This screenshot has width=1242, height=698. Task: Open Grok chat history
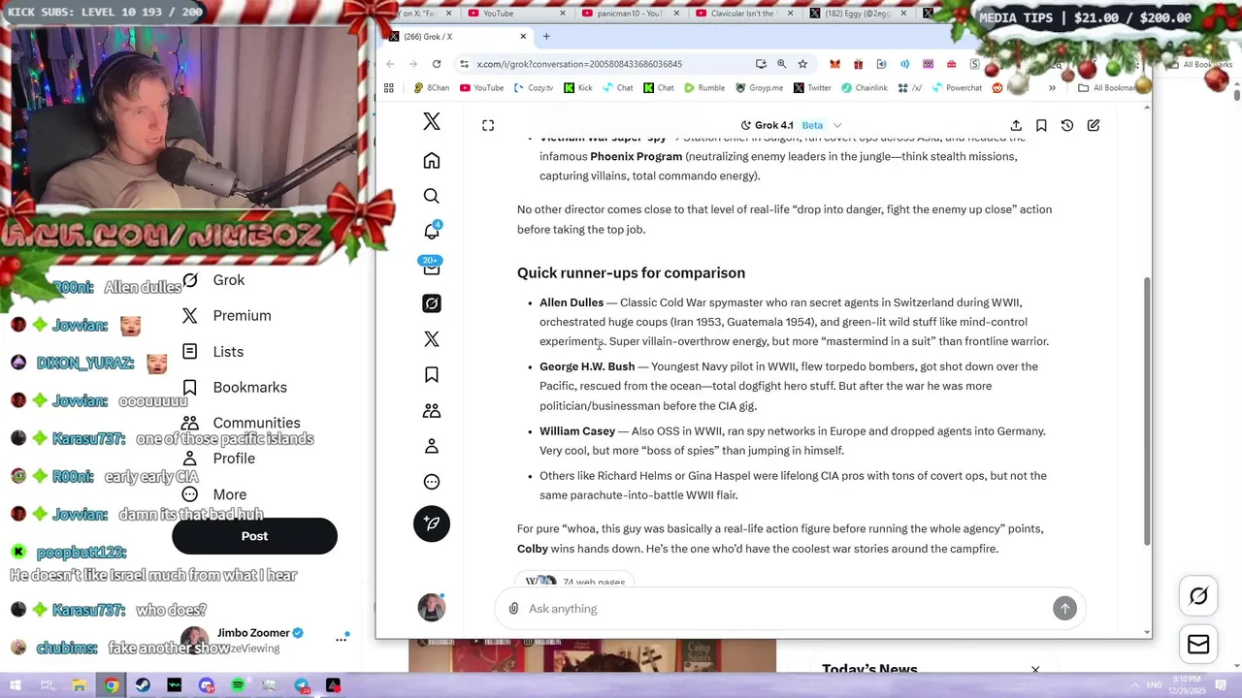click(1067, 125)
